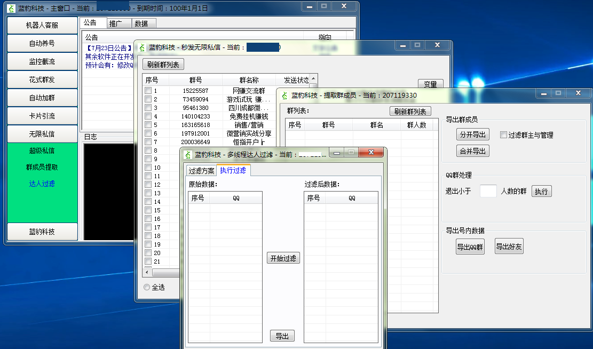593x349 pixels.
Task: Click 群名 column header in 提取群成员
Action: (377, 125)
